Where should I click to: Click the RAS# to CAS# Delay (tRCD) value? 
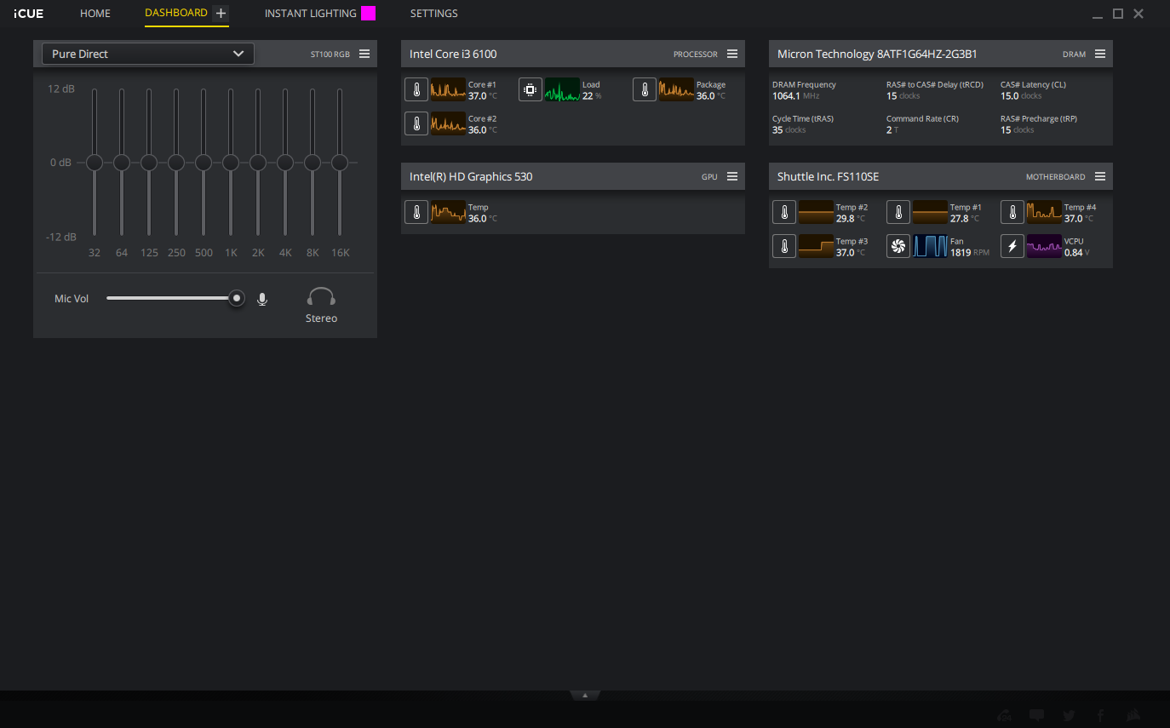pos(903,96)
